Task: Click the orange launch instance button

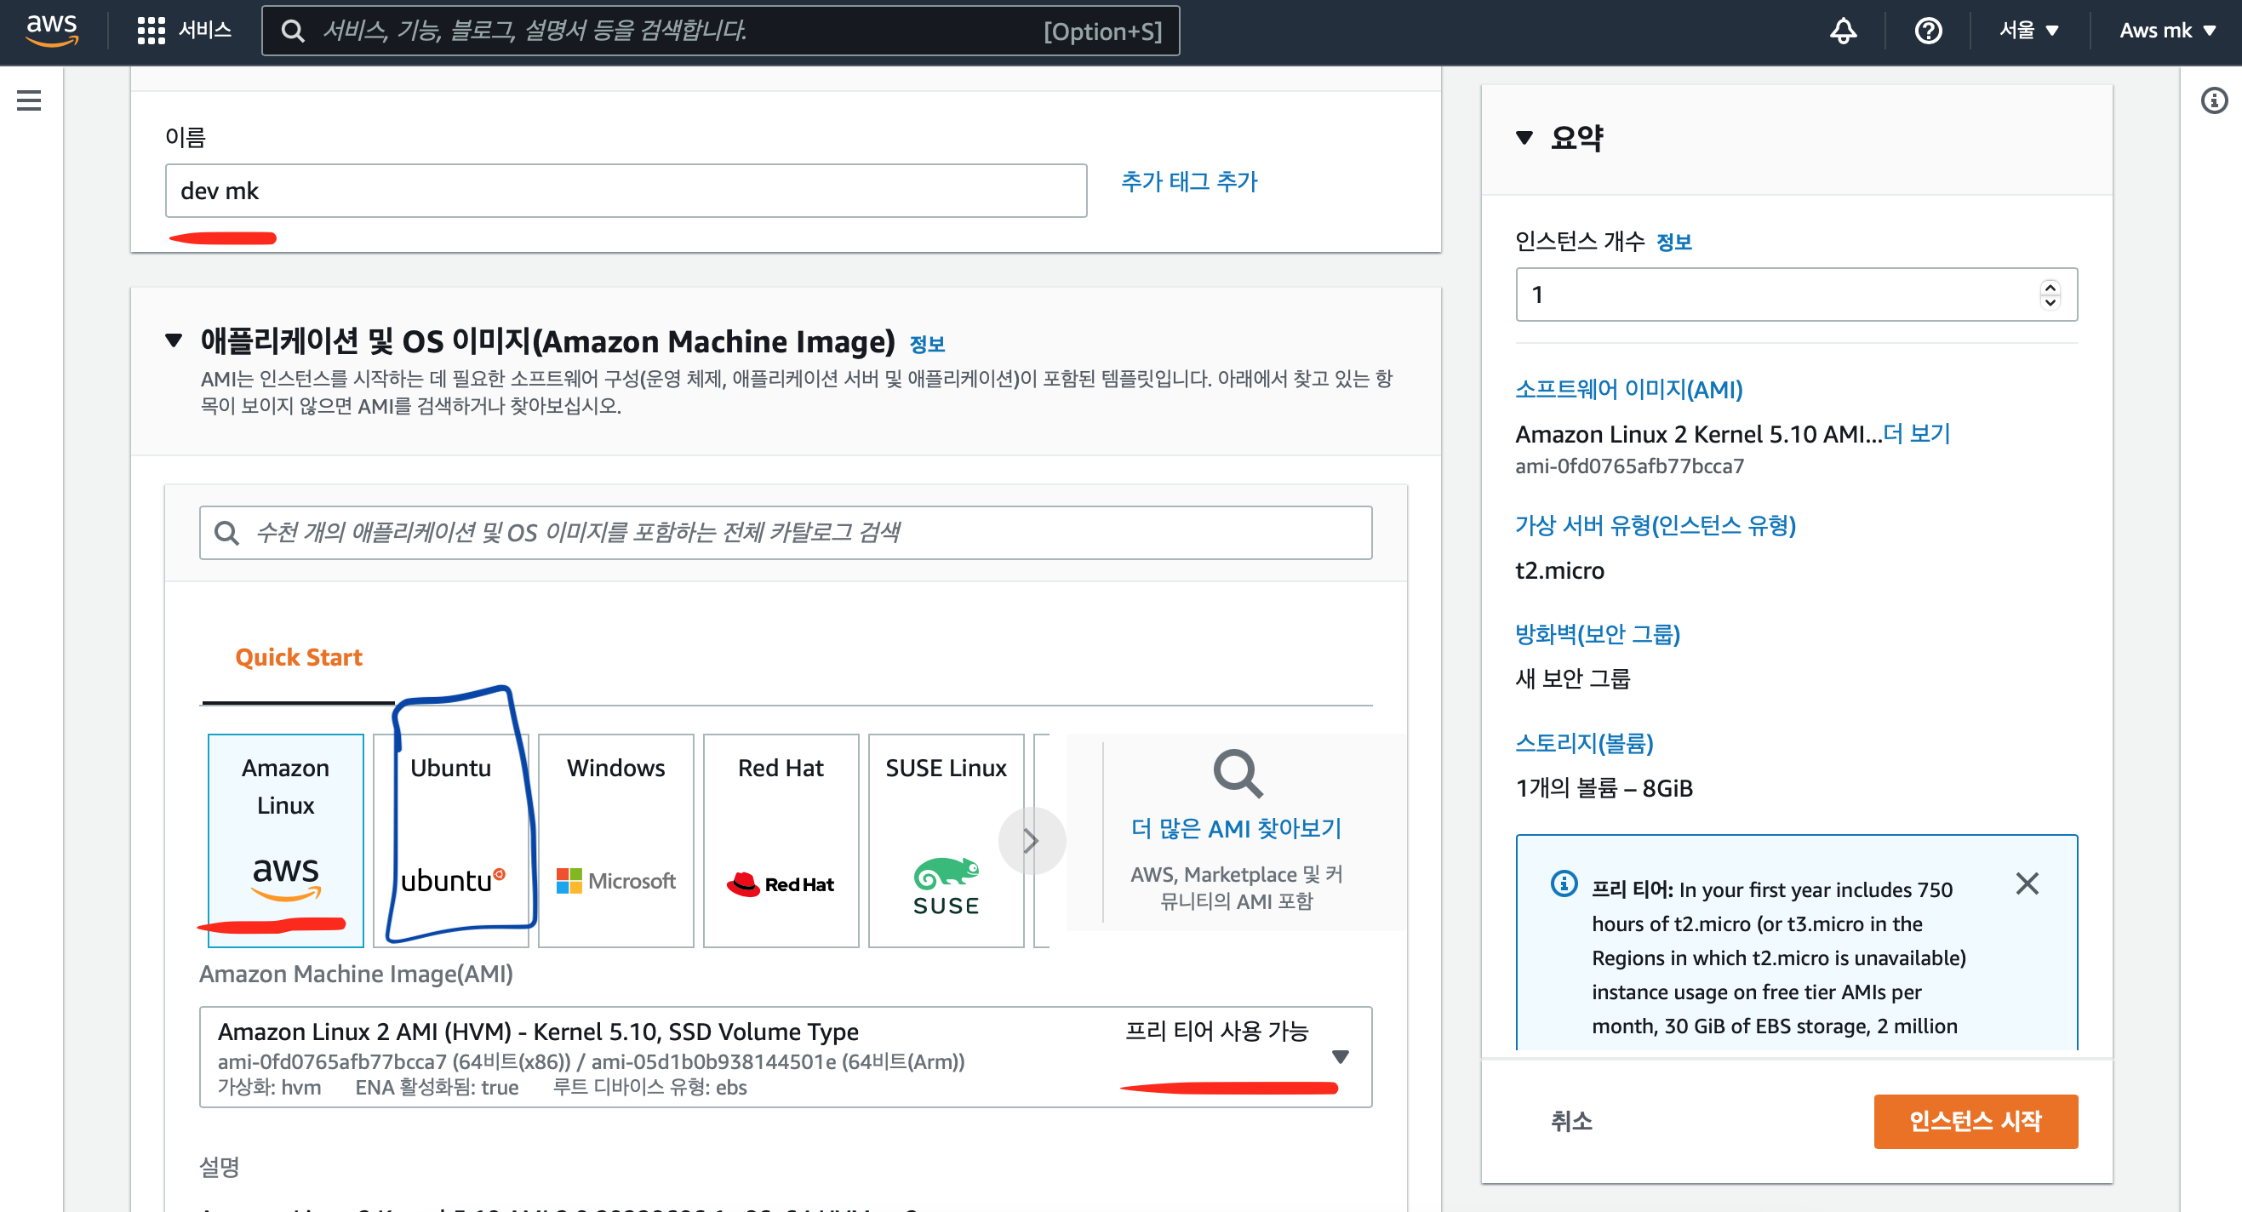Action: click(1975, 1121)
